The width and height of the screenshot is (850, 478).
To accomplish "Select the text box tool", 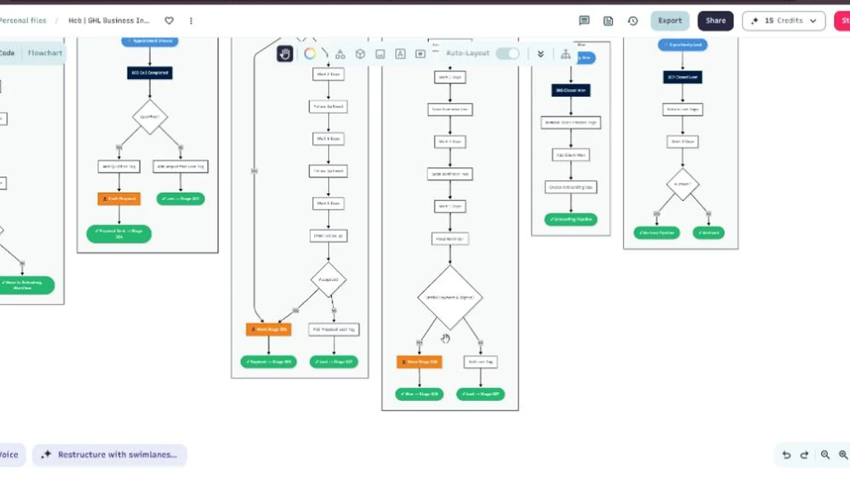I will coord(400,54).
